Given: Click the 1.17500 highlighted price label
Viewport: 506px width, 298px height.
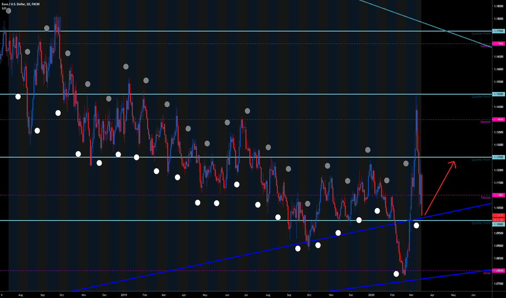Looking at the screenshot, I should pyautogui.click(x=498, y=31).
